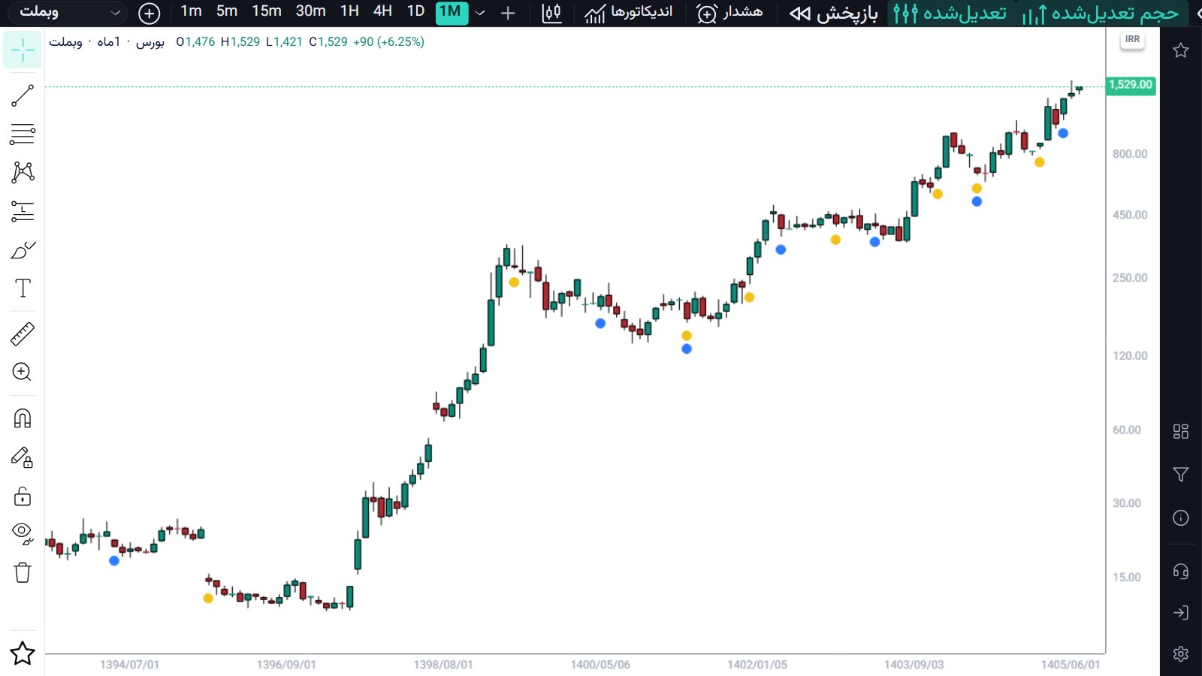Toggle magnet mode snapping
1202x676 pixels.
pyautogui.click(x=23, y=418)
